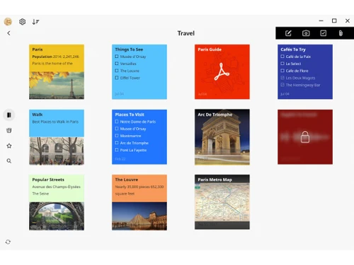The height and width of the screenshot is (265, 354).
Task: Click 'Avenue des Champs-Élysées' text
Action: point(56,187)
